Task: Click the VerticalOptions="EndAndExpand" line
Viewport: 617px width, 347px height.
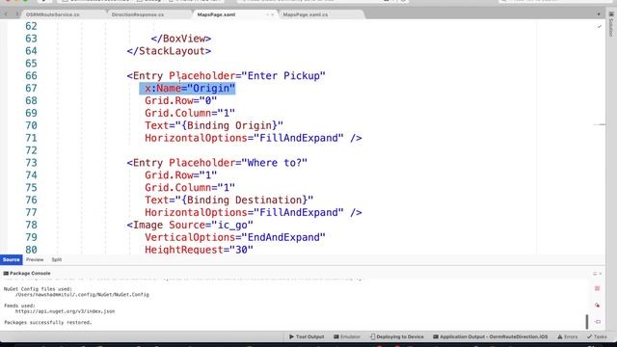Action: [235, 237]
